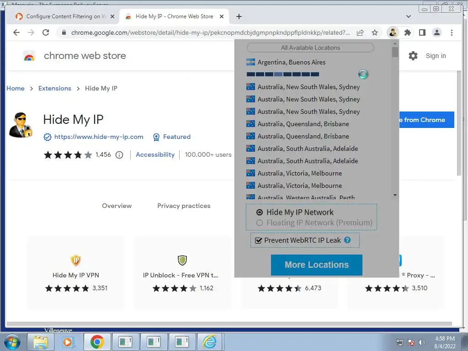The image size is (468, 351).
Task: Switch to the Hide My IP Chrome Web Store tab
Action: (174, 16)
